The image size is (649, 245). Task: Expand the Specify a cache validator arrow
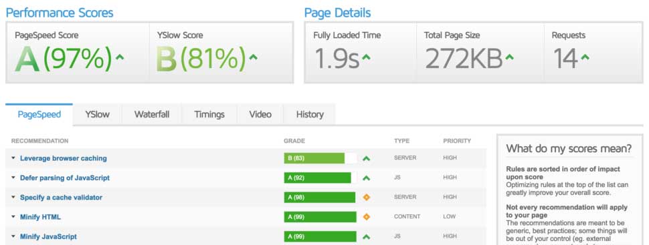click(x=13, y=198)
